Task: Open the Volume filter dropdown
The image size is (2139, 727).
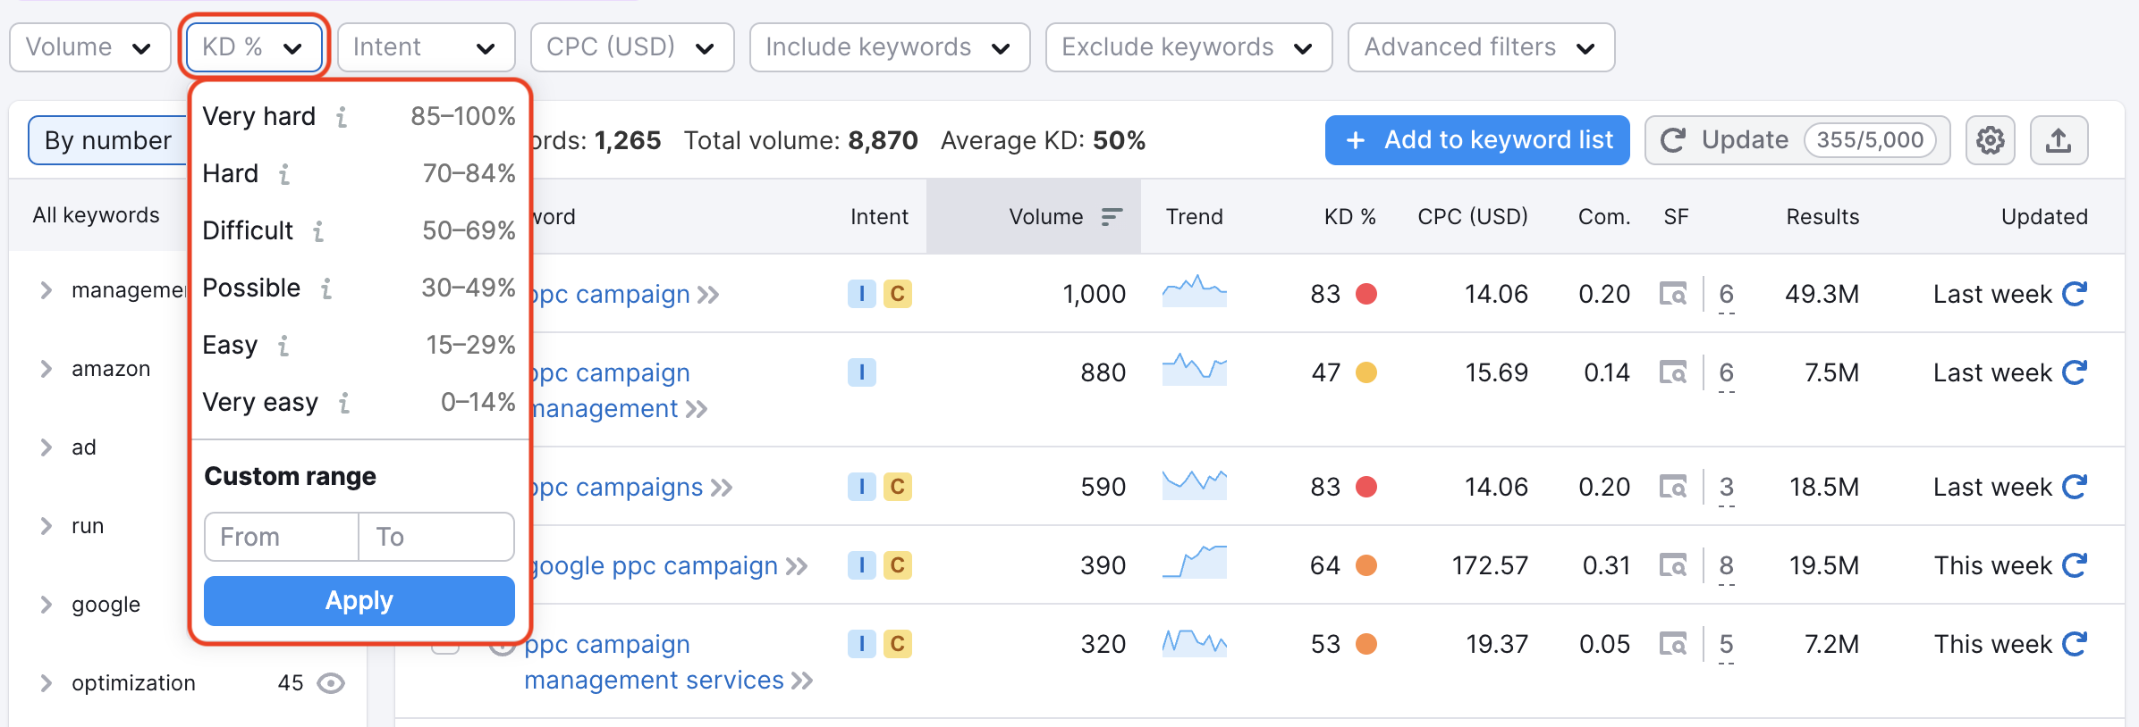Action: (90, 47)
